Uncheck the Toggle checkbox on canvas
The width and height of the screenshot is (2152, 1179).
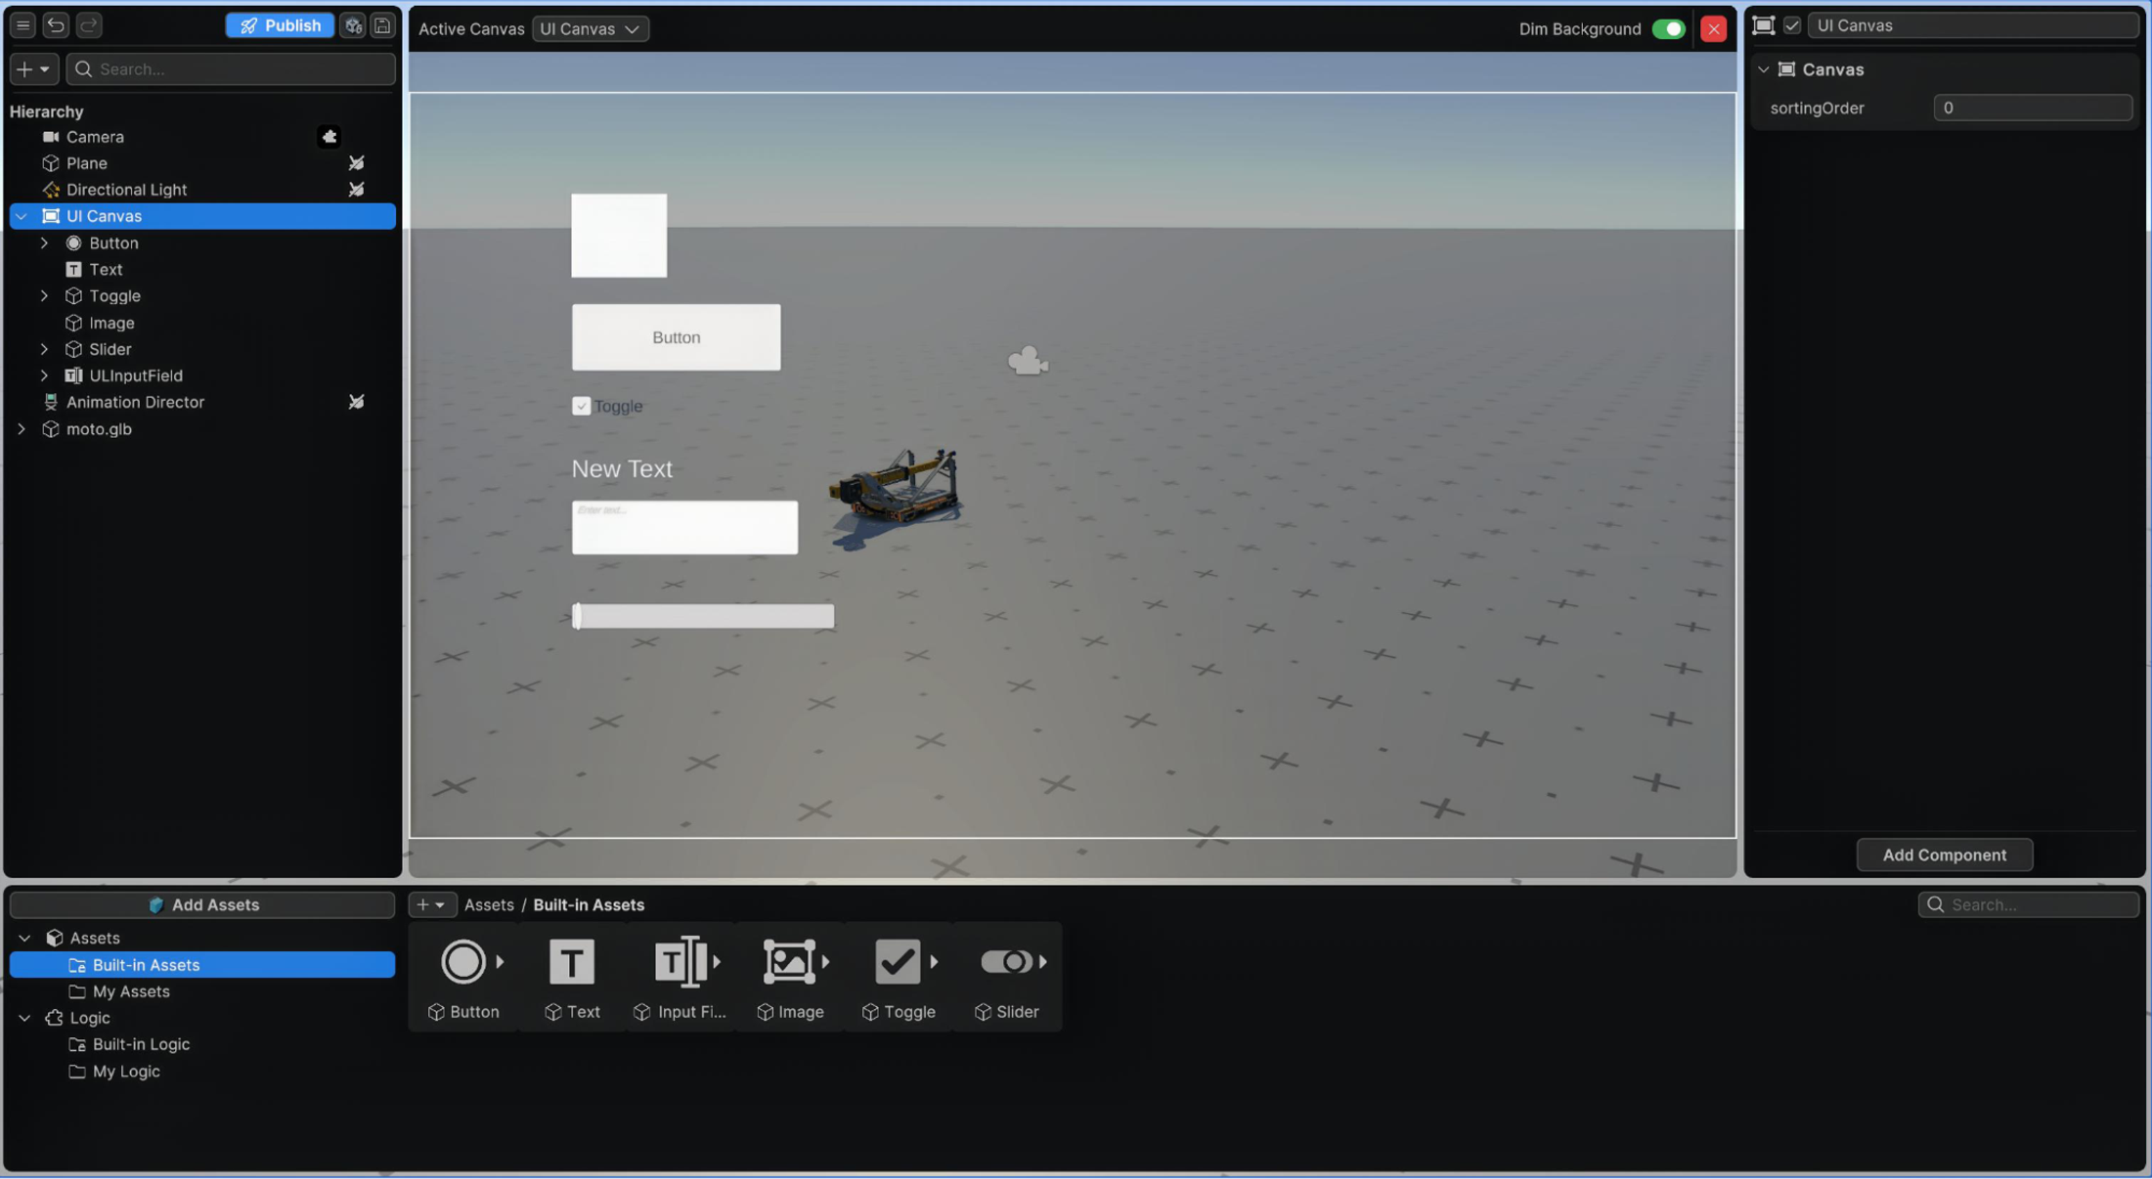tap(581, 406)
